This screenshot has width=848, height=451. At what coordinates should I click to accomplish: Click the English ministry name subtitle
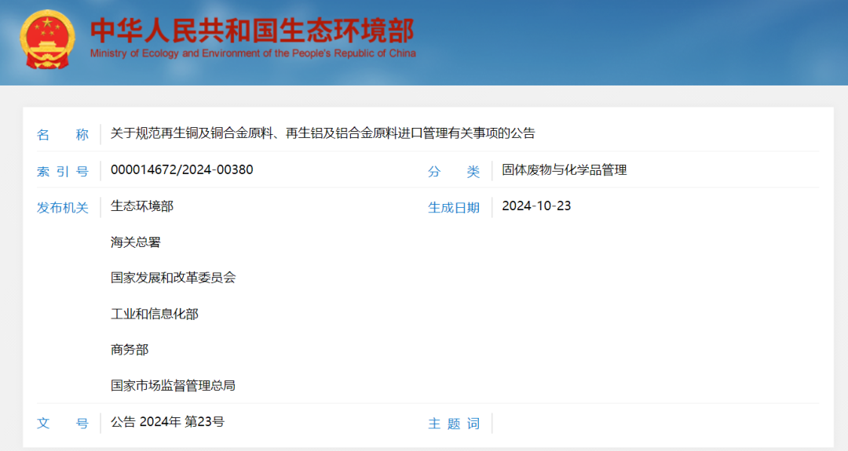(253, 53)
